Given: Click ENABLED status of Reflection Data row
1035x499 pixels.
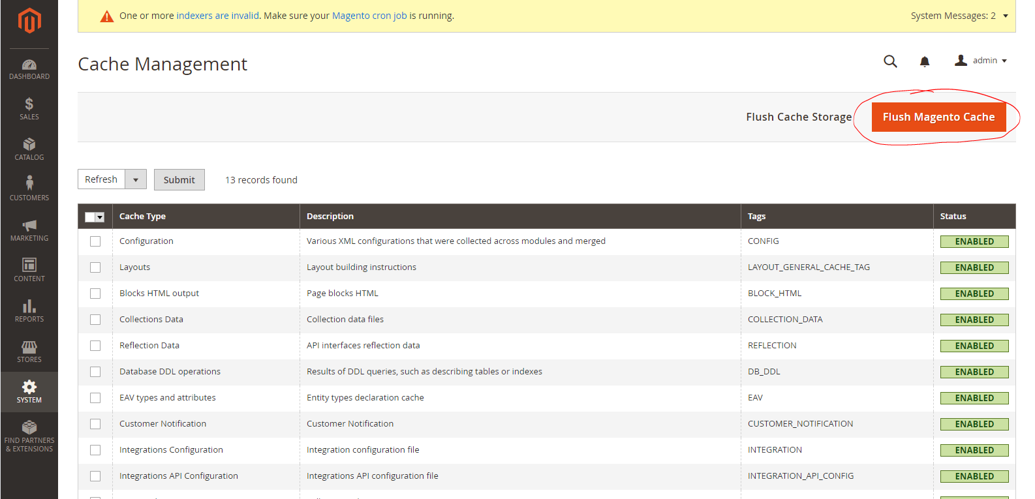Looking at the screenshot, I should (x=974, y=346).
